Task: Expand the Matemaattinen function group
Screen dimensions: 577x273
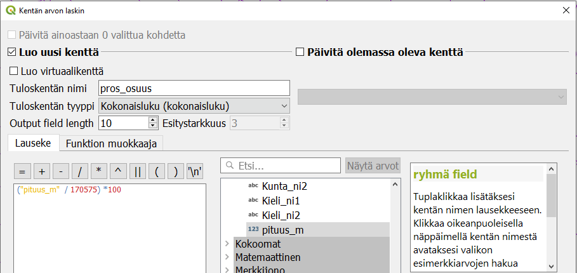Action: pos(227,258)
